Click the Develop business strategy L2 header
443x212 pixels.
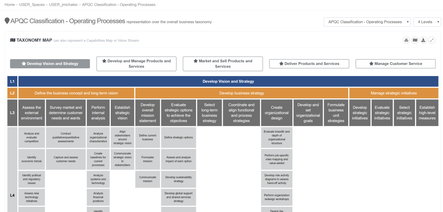pos(242,93)
